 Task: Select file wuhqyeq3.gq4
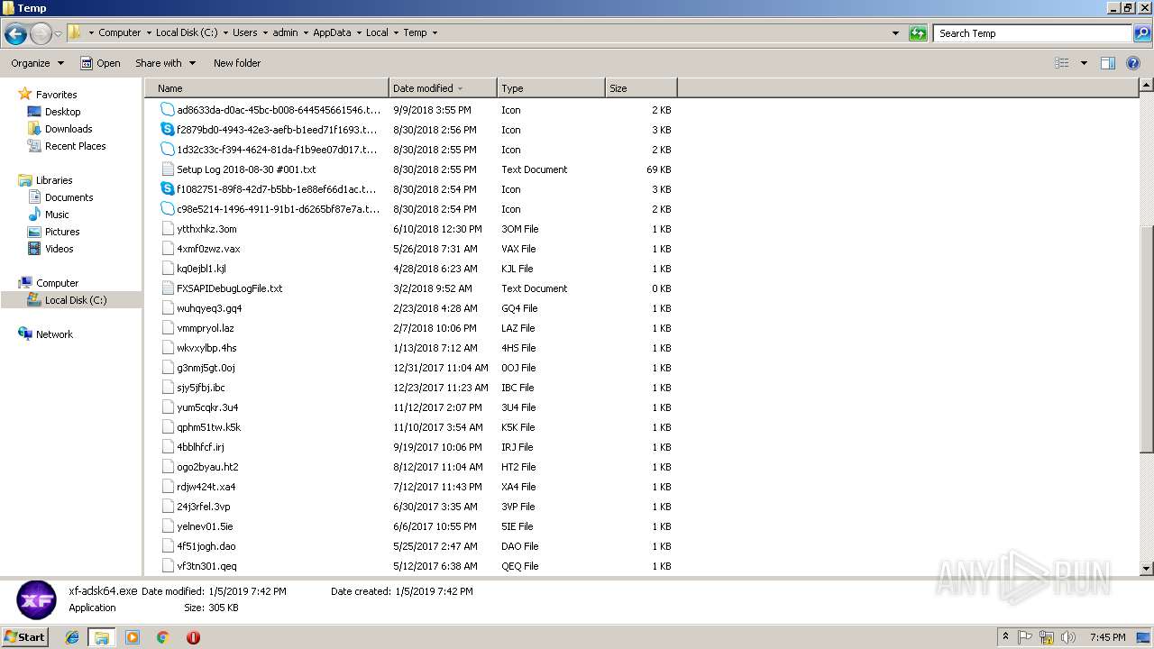[209, 308]
